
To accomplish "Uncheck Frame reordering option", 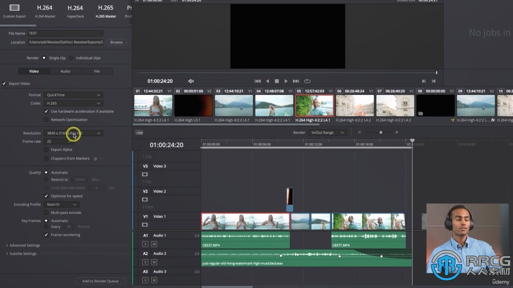I will 46,235.
